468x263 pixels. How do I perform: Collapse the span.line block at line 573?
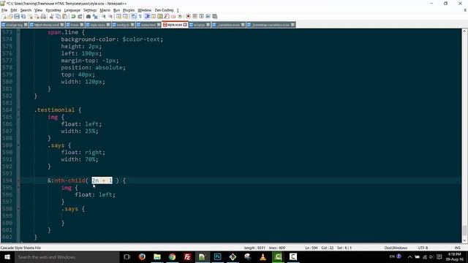tap(18, 32)
